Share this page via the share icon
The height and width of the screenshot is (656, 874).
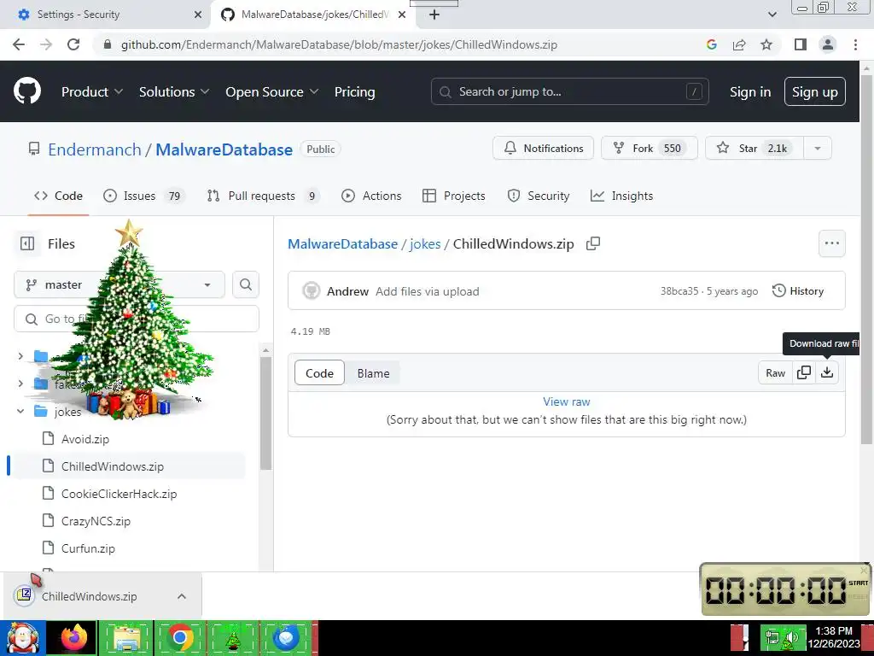click(x=739, y=44)
